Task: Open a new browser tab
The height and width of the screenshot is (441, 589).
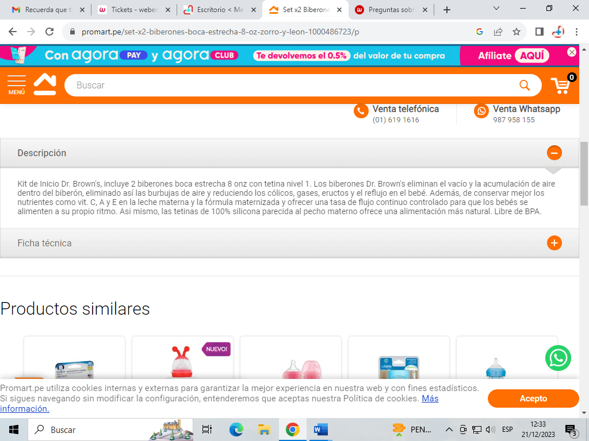Action: (x=446, y=10)
